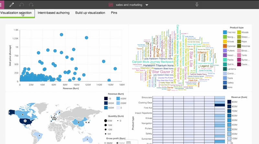Select China on the world map
This screenshot has width=259, height=144.
[79, 121]
